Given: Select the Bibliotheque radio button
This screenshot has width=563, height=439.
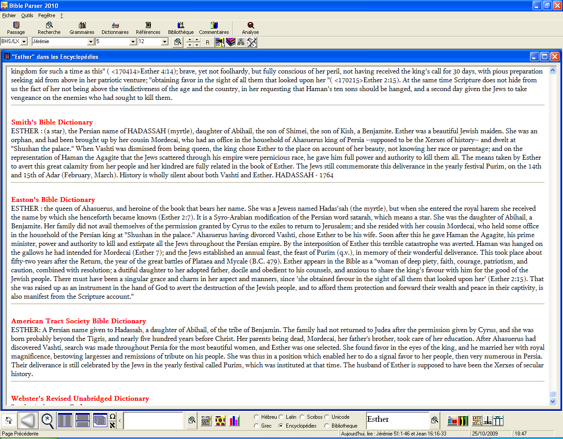Looking at the screenshot, I should (x=327, y=426).
